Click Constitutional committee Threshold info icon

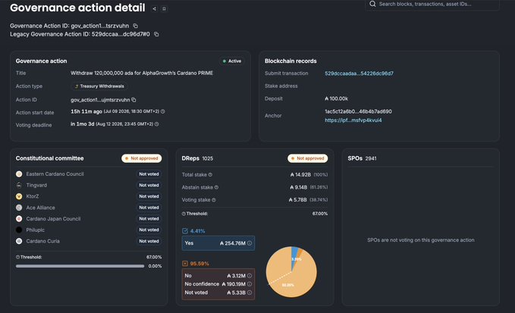[x=17, y=257]
